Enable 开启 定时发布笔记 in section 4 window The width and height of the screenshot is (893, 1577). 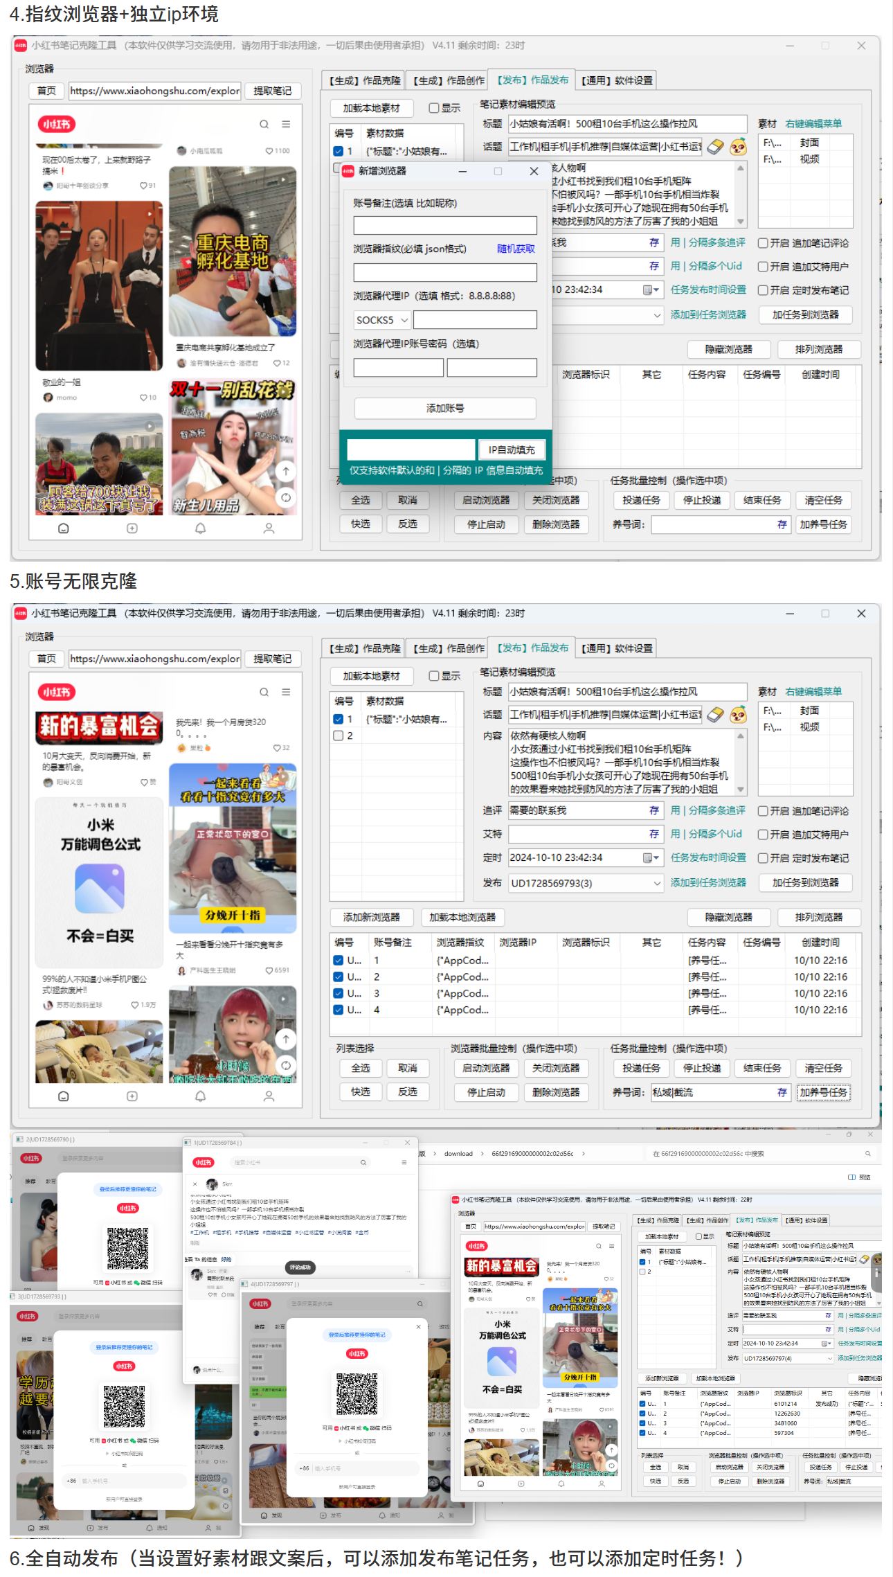763,290
